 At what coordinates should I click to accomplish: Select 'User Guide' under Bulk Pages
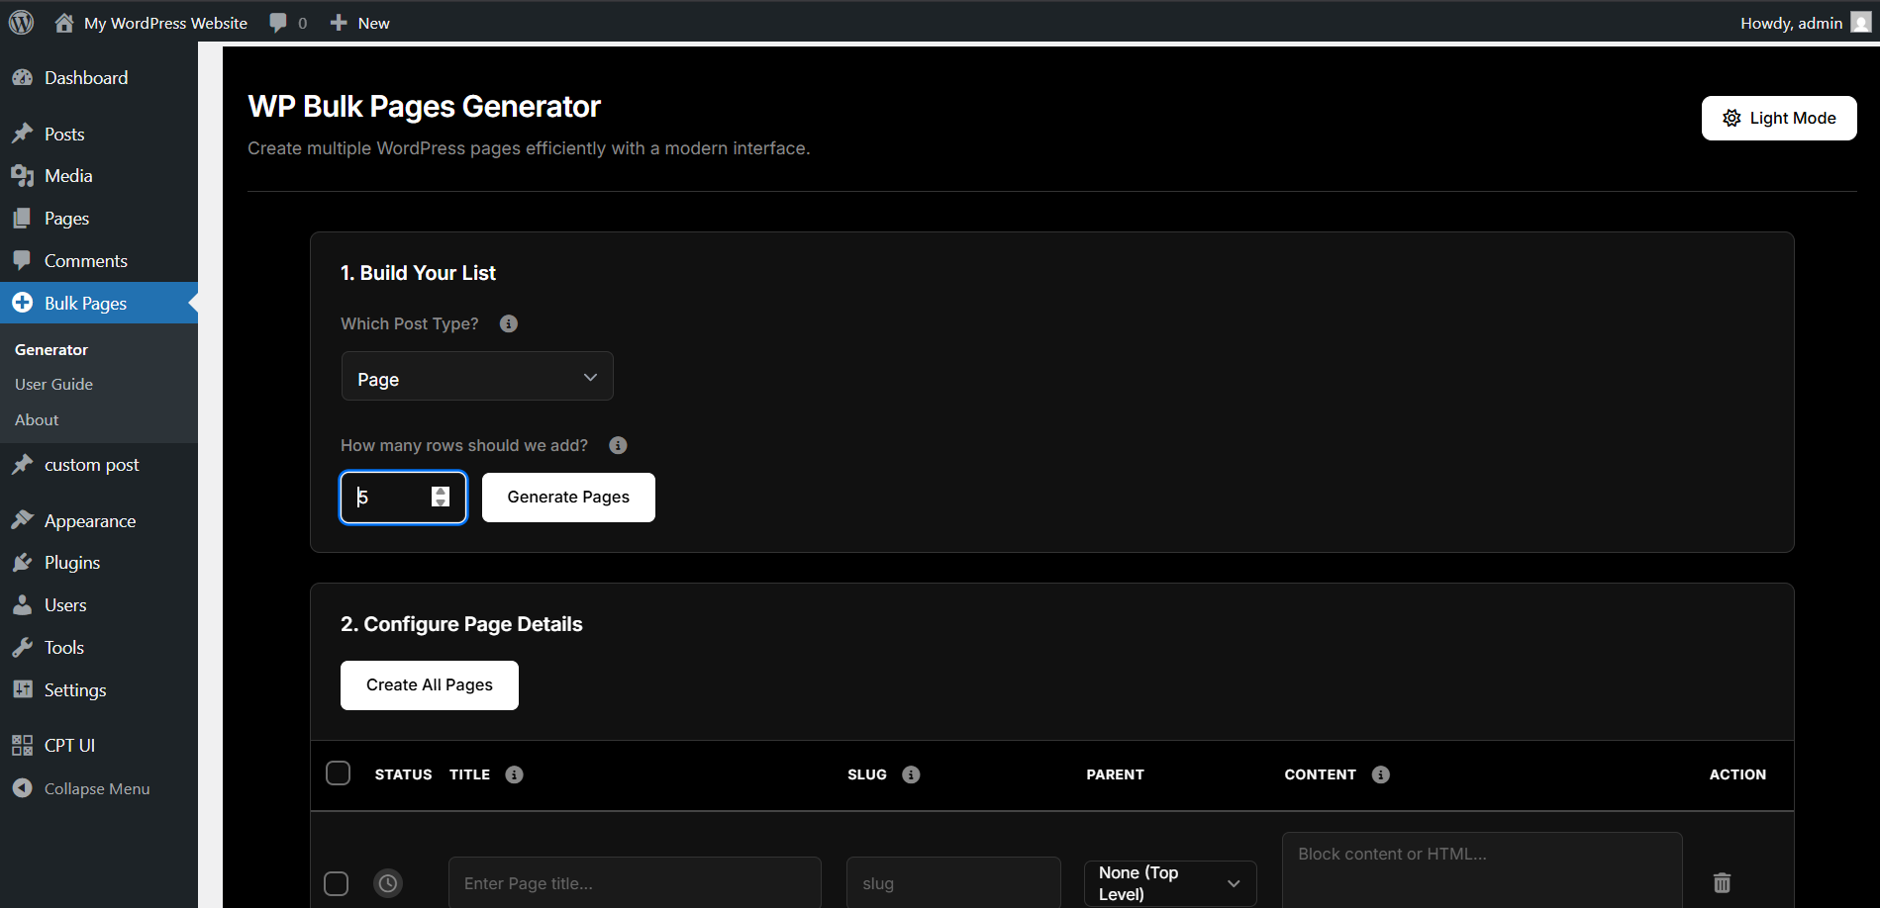(54, 384)
